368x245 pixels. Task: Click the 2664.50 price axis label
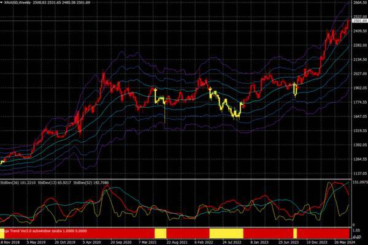coord(359,3)
